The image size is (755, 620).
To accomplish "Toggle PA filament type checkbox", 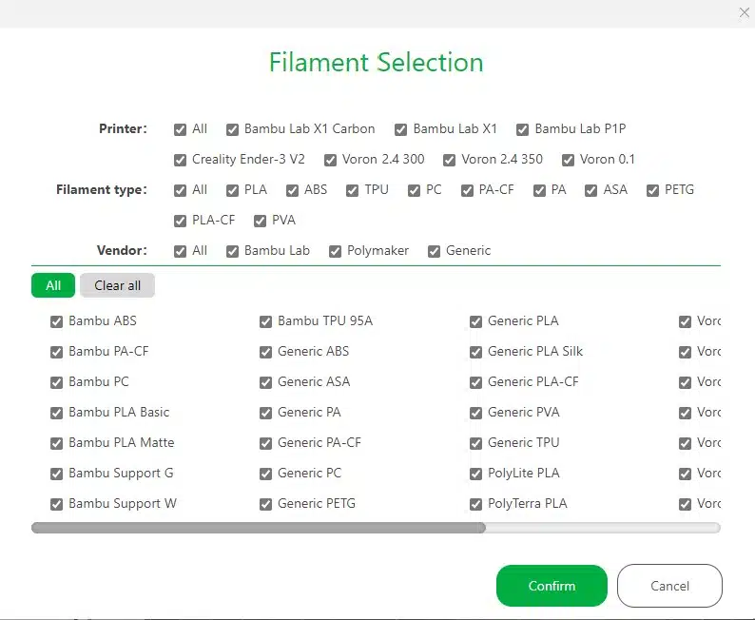I will click(x=539, y=190).
